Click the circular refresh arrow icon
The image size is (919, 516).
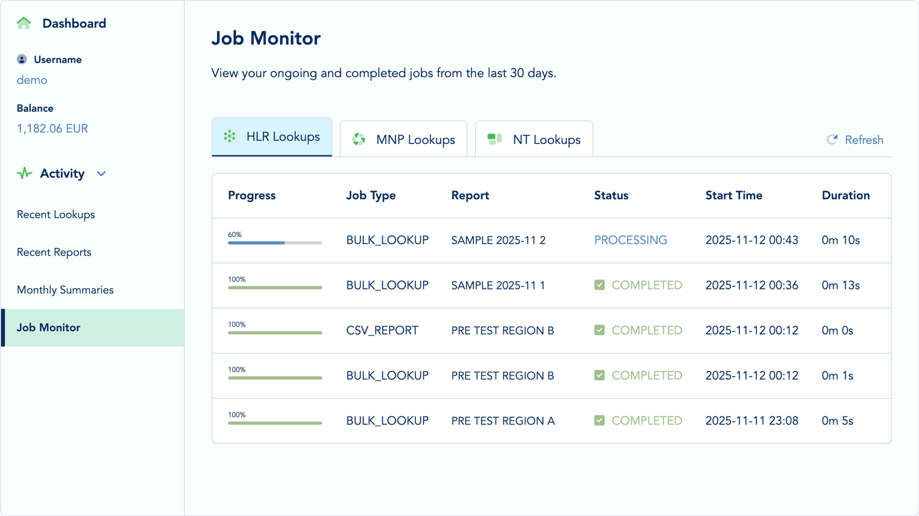point(831,140)
